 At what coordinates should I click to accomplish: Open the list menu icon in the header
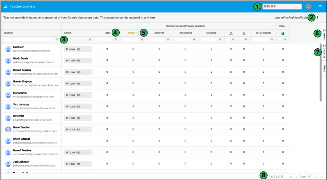click(320, 7)
